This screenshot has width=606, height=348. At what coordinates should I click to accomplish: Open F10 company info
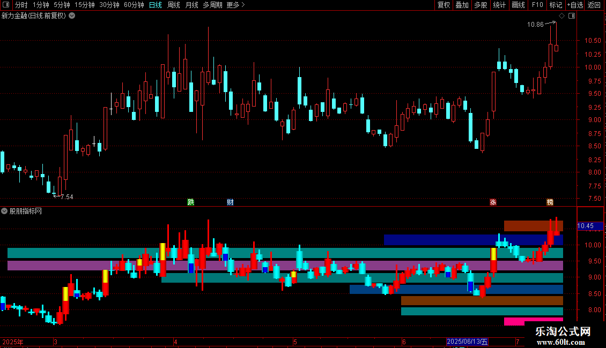[537, 5]
